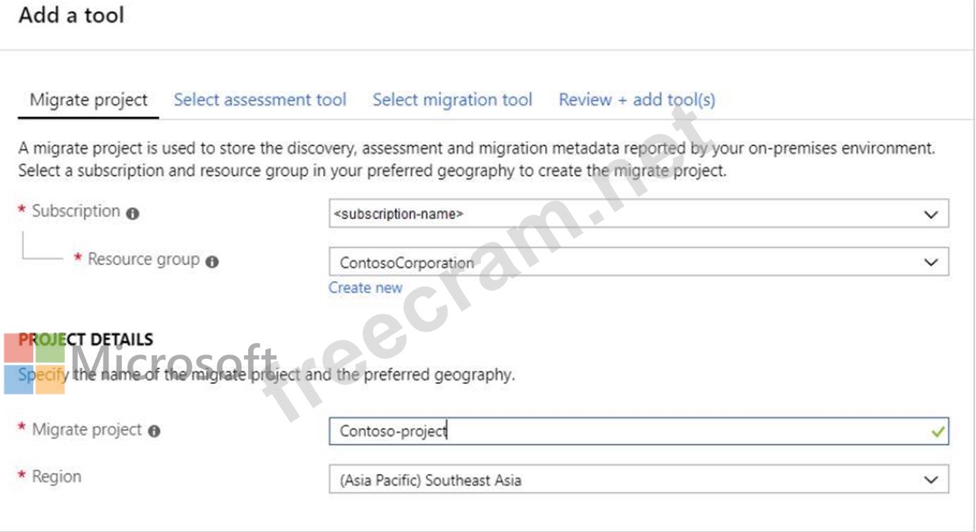Click the info icon next to Migrate project label

pyautogui.click(x=154, y=431)
